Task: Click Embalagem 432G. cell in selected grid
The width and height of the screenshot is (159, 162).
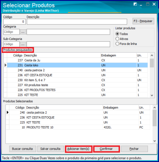Action: (x=120, y=127)
